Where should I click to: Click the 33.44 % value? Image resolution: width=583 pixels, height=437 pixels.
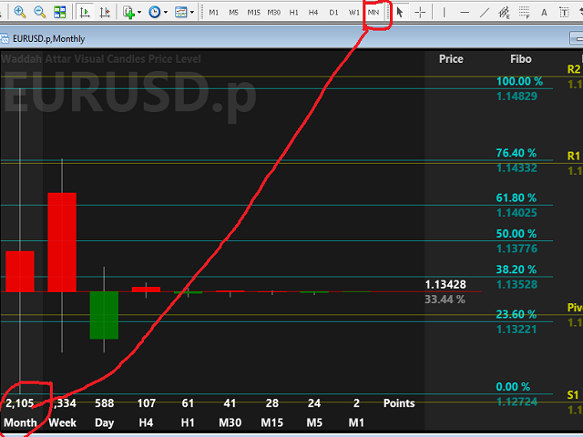(x=445, y=300)
